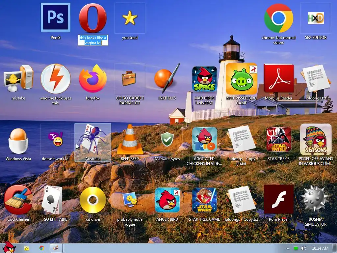Select the 'mistake' computer icon
The height and width of the screenshot is (253, 337).
[x=18, y=78]
